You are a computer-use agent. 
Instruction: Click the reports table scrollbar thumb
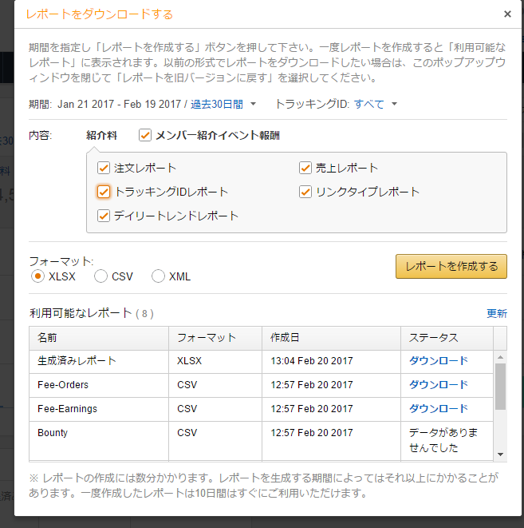[x=500, y=387]
